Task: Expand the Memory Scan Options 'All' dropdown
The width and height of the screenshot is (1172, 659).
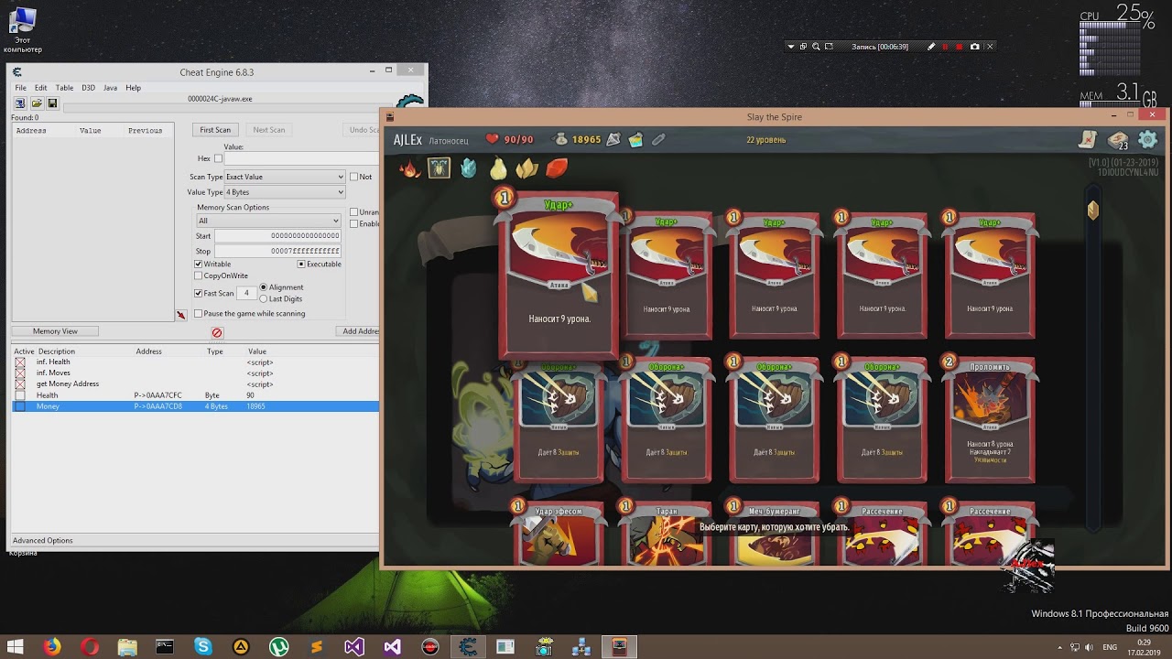Action: (270, 221)
